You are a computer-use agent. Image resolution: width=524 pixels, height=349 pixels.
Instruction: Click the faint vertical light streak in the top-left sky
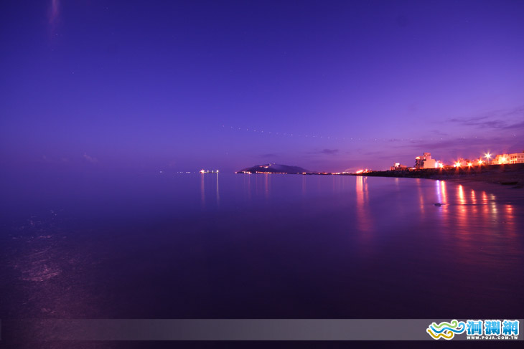click(55, 14)
